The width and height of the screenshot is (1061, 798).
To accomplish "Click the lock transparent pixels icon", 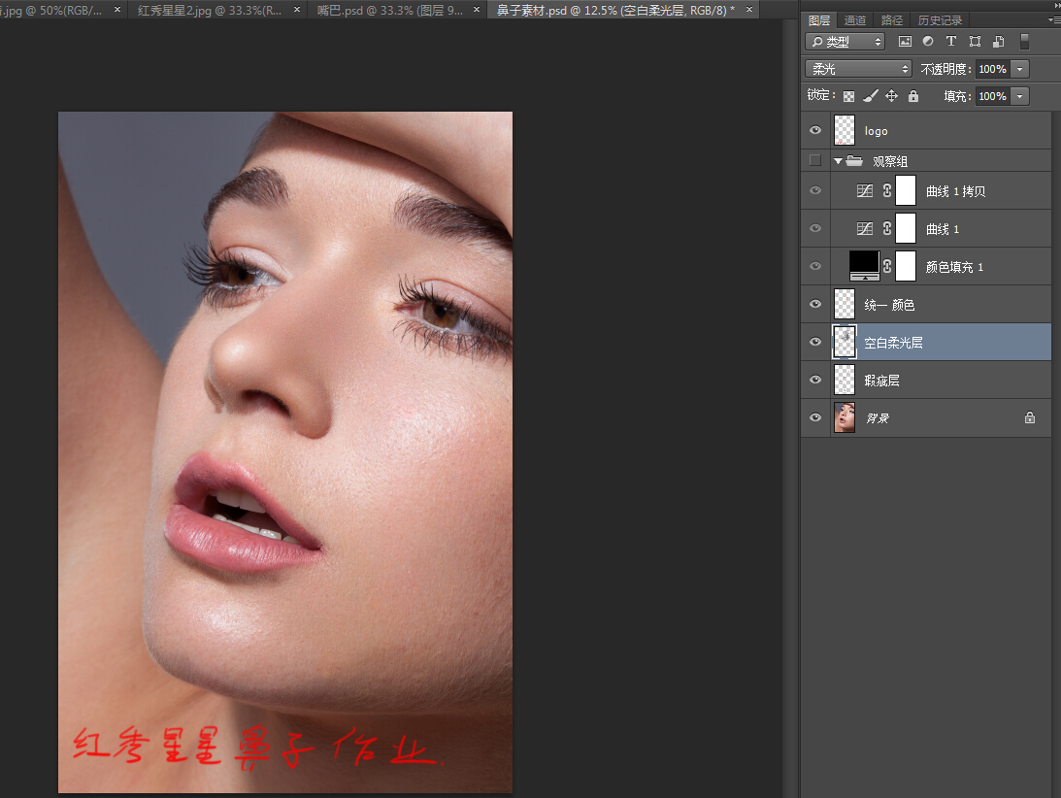I will [849, 96].
